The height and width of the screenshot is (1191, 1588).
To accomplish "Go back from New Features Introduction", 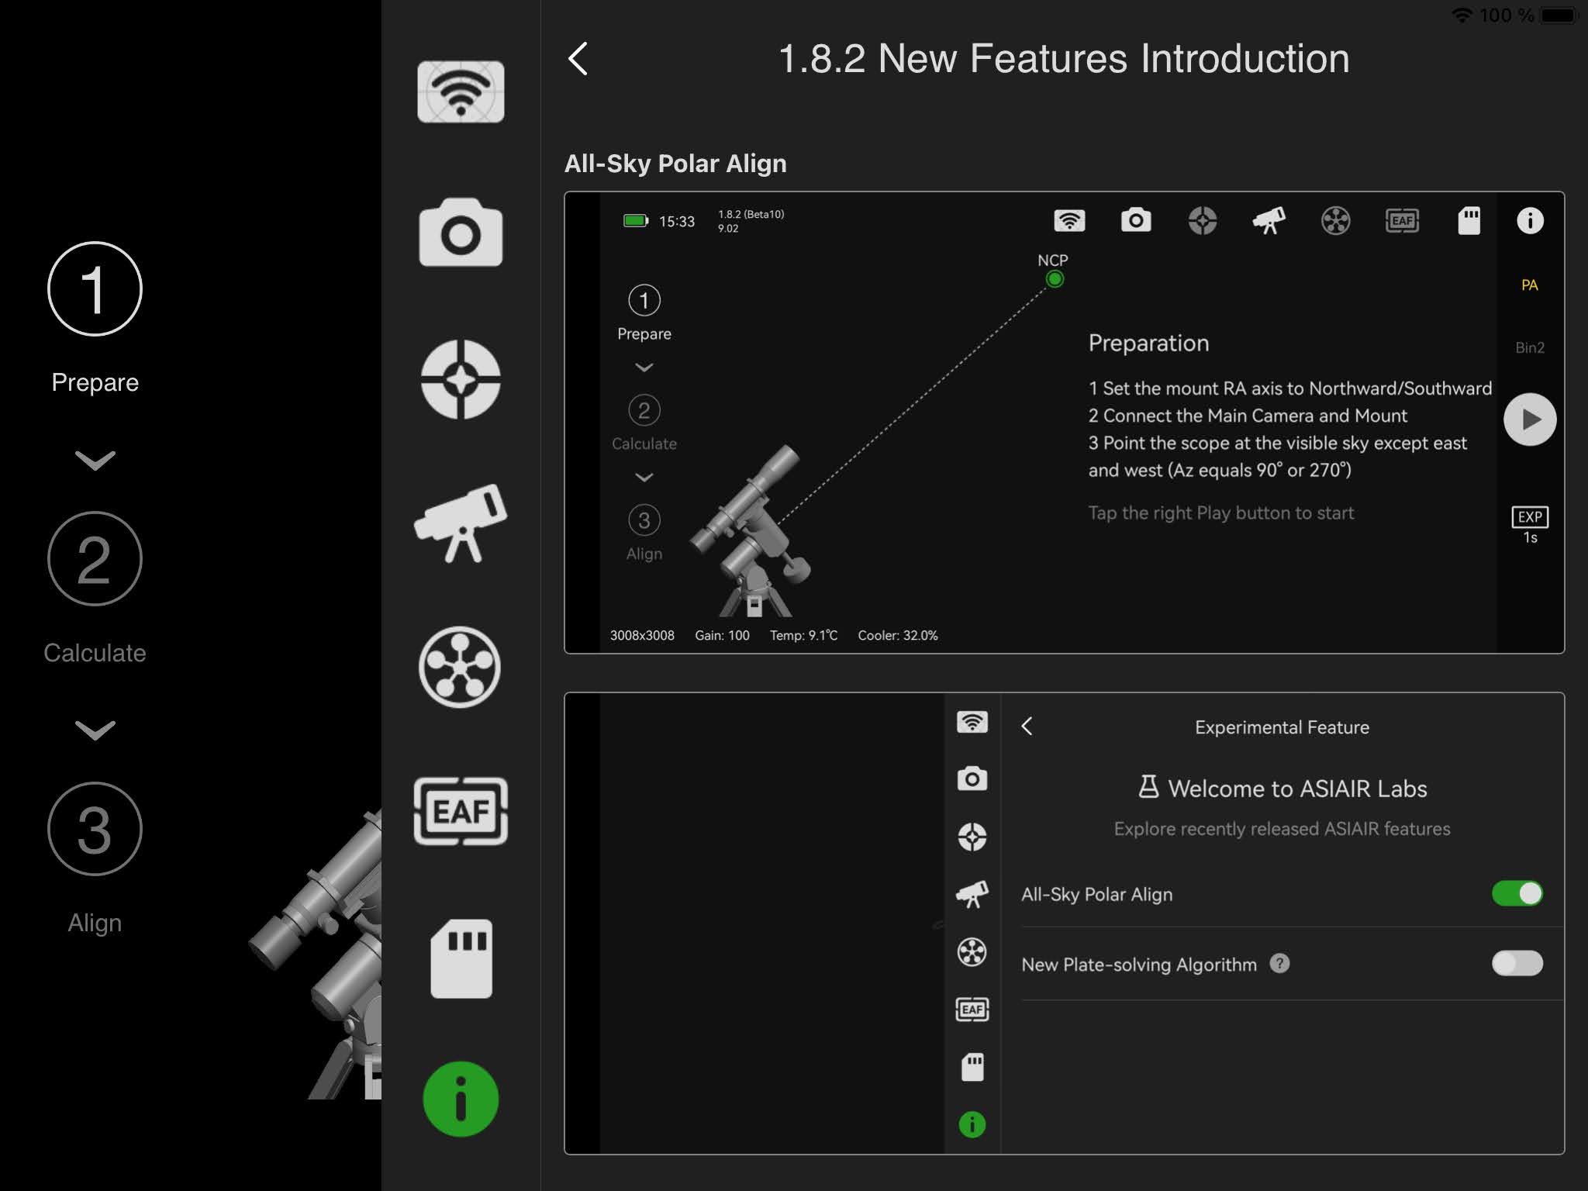I will click(578, 59).
